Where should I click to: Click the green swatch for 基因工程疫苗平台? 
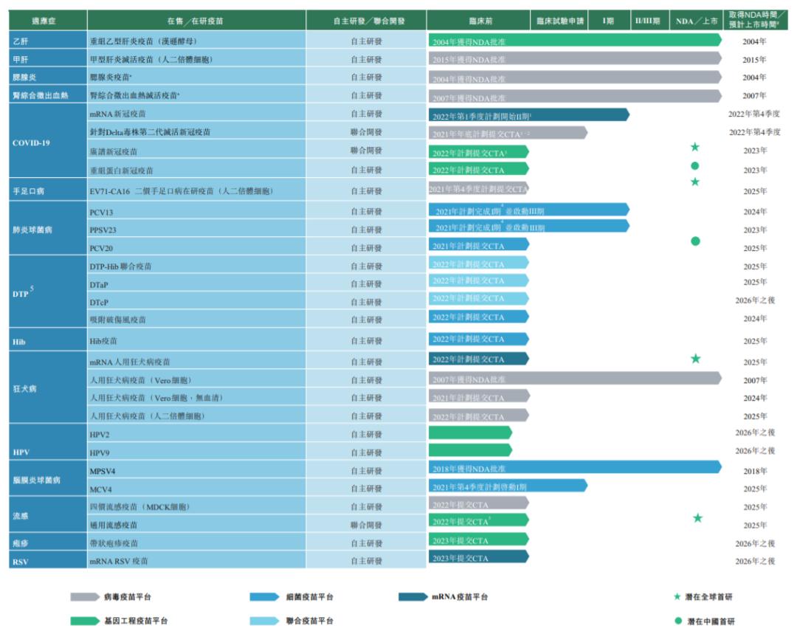pos(85,621)
